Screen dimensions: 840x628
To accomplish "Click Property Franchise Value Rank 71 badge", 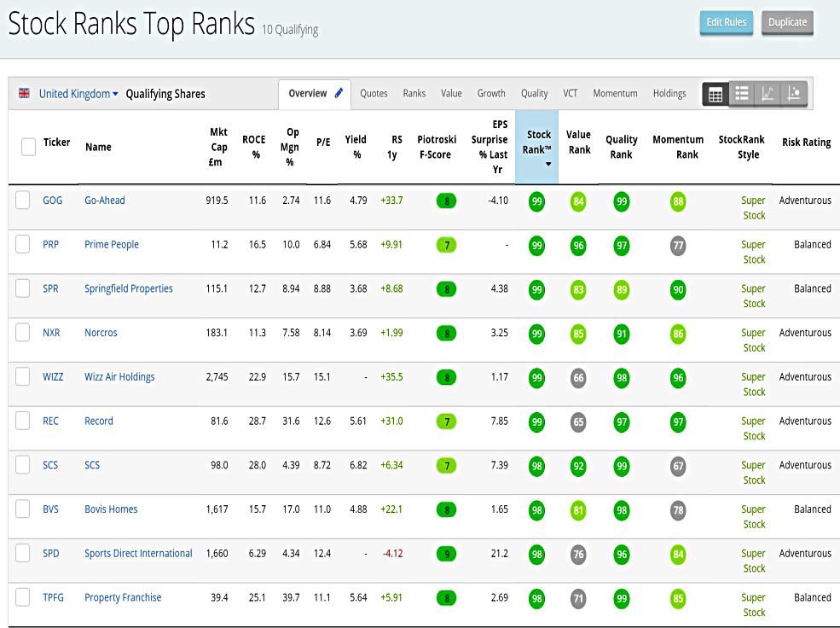I will click(578, 599).
